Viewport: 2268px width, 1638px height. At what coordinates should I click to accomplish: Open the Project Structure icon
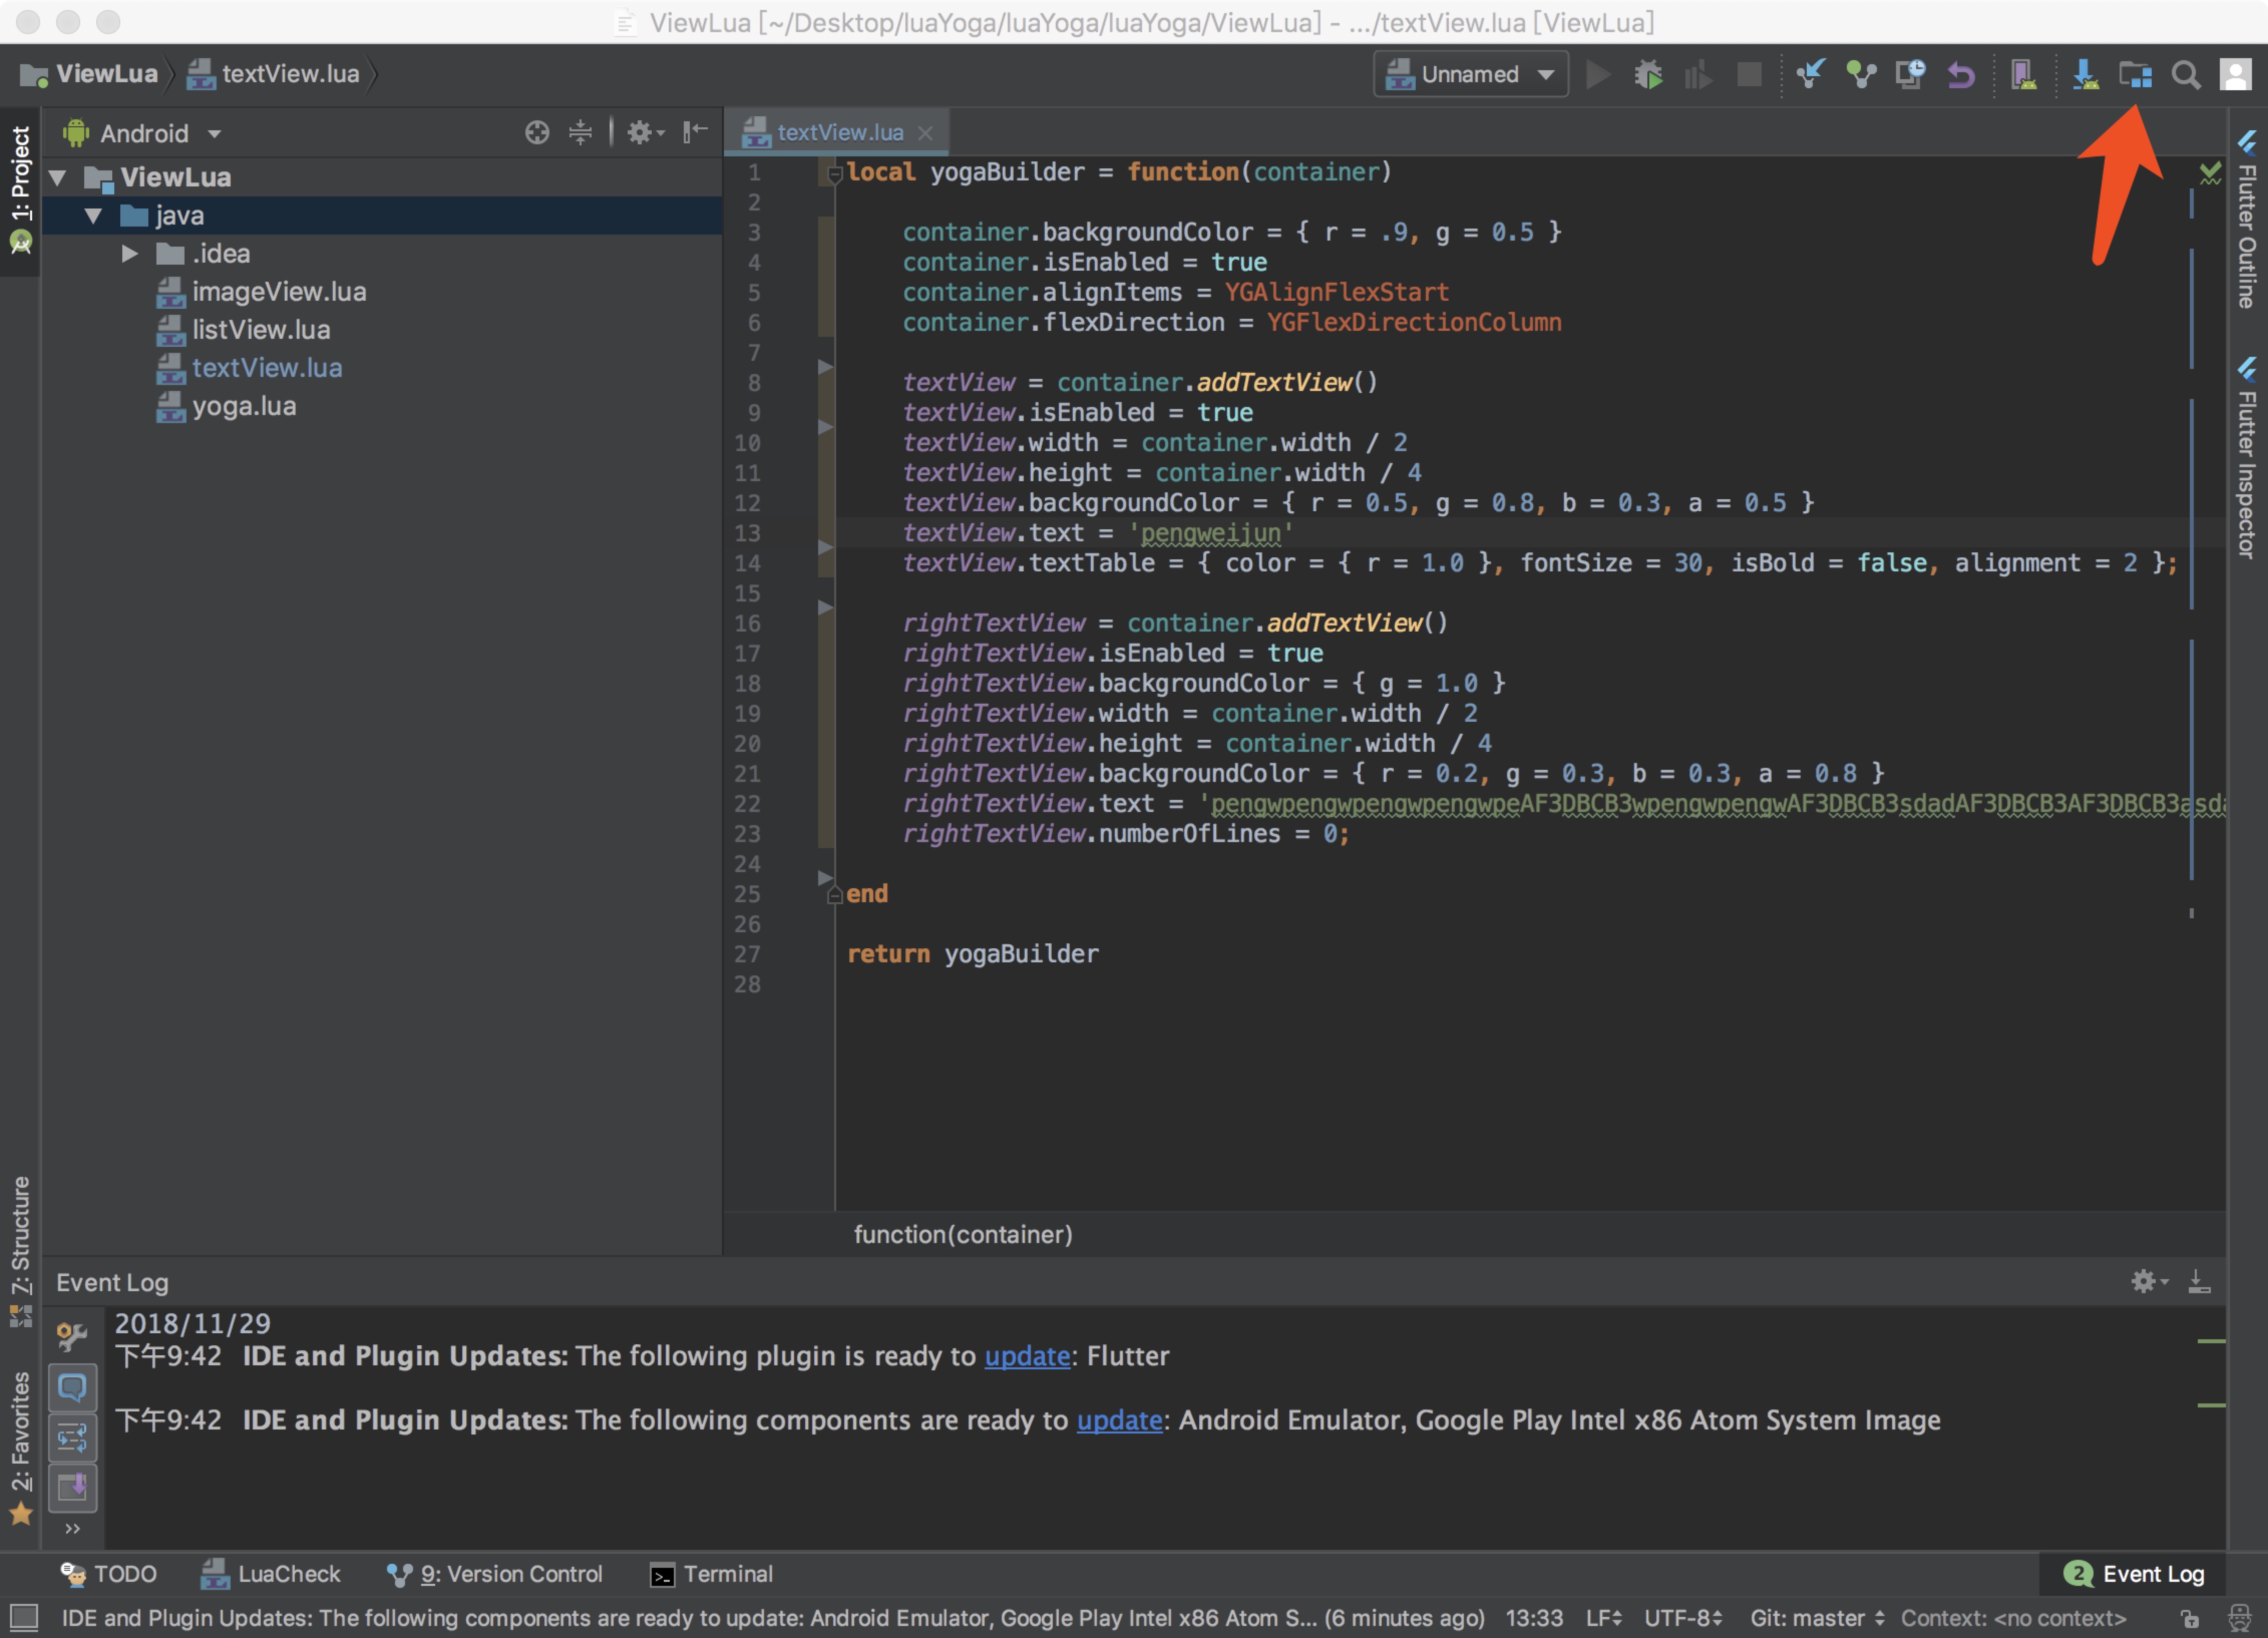pyautogui.click(x=2134, y=75)
